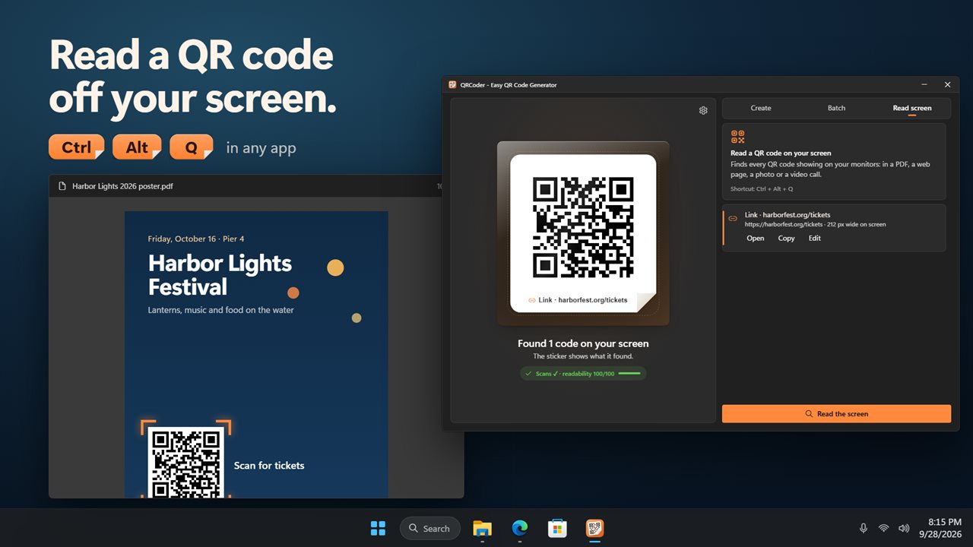Click the QRCoder app icon in title bar
The height and width of the screenshot is (547, 973).
pos(452,85)
